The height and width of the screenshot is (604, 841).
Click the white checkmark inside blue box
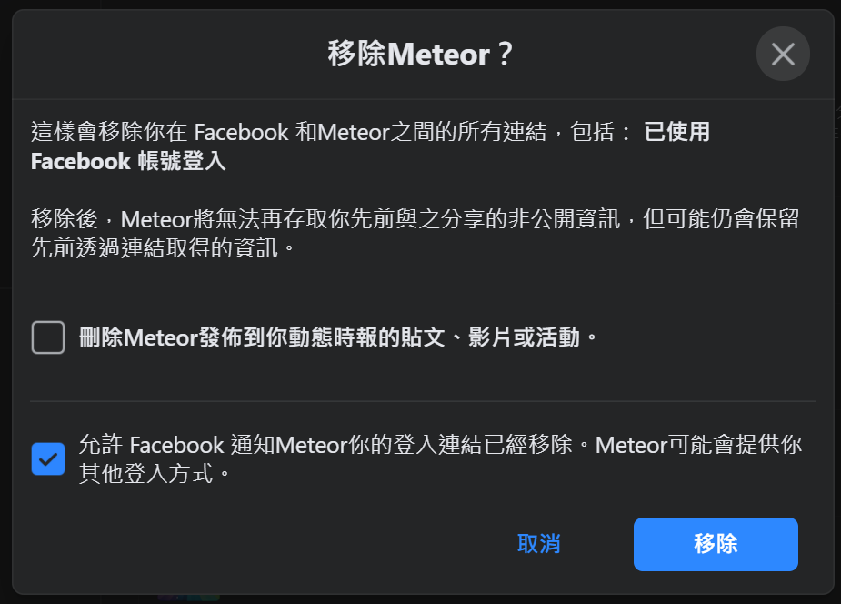pos(48,459)
